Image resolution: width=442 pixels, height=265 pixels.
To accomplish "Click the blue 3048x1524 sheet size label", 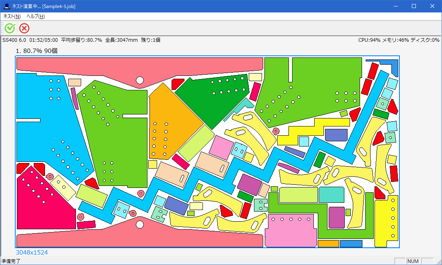I will [32, 253].
